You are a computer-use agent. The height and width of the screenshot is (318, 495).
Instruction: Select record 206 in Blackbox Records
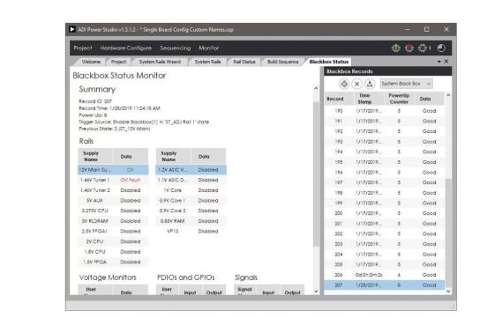tap(385, 275)
